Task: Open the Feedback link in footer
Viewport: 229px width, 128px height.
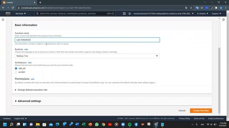Action: [x=7, y=118]
